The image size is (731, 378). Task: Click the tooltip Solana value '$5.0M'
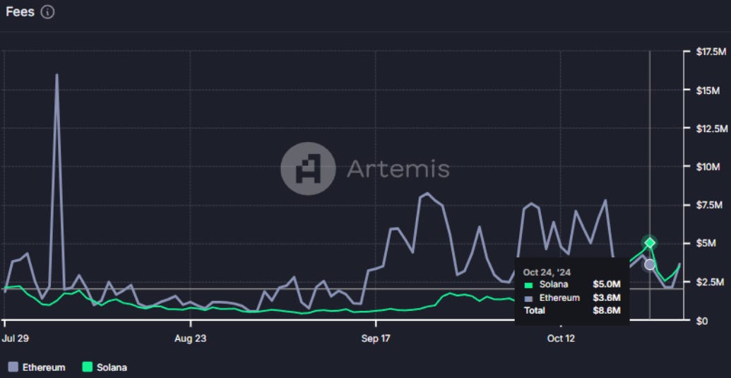tap(607, 284)
